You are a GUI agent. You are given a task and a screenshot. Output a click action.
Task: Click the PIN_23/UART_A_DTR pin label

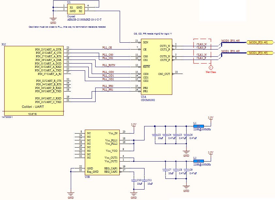(48, 50)
